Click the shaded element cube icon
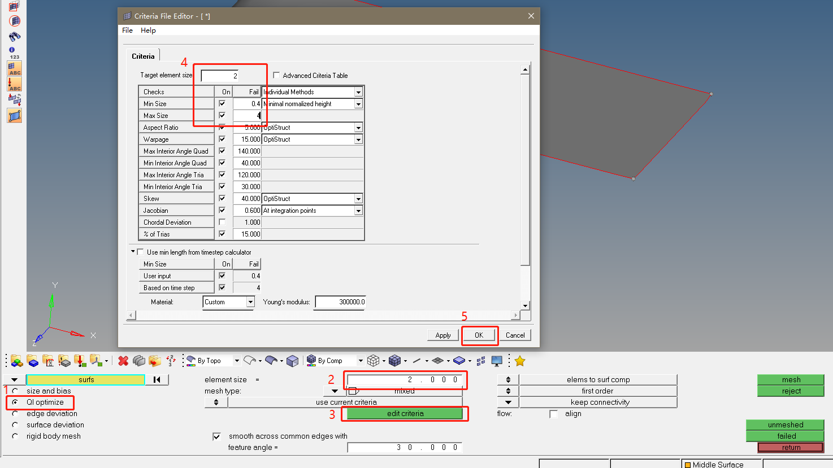This screenshot has width=833, height=468. 394,361
